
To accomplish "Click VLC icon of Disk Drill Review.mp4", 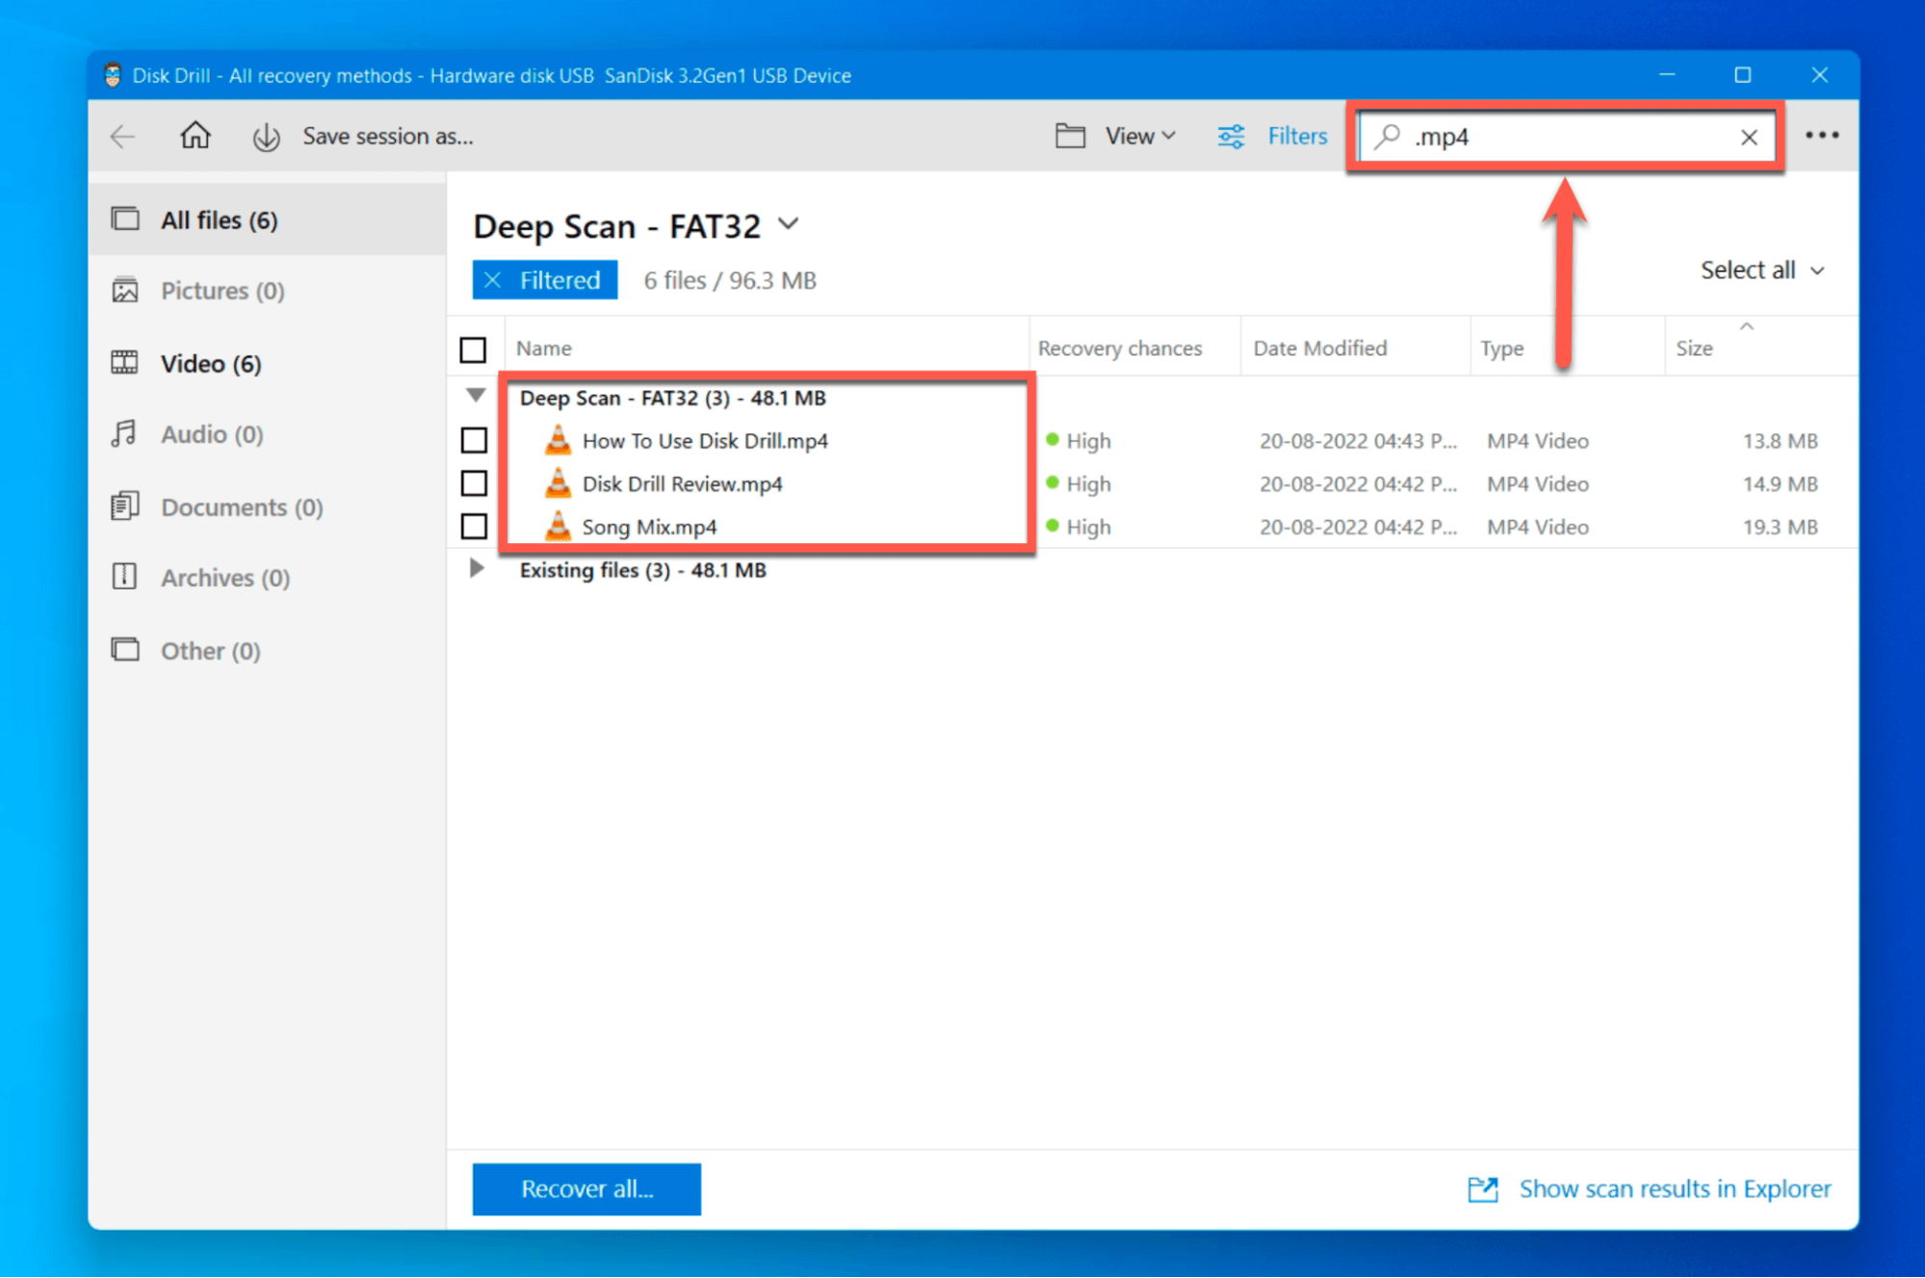I will pyautogui.click(x=558, y=483).
